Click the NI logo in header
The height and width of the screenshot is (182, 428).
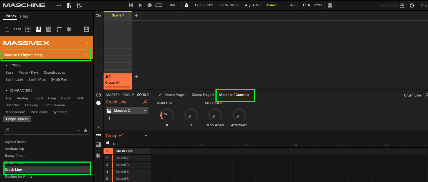[x=423, y=5]
